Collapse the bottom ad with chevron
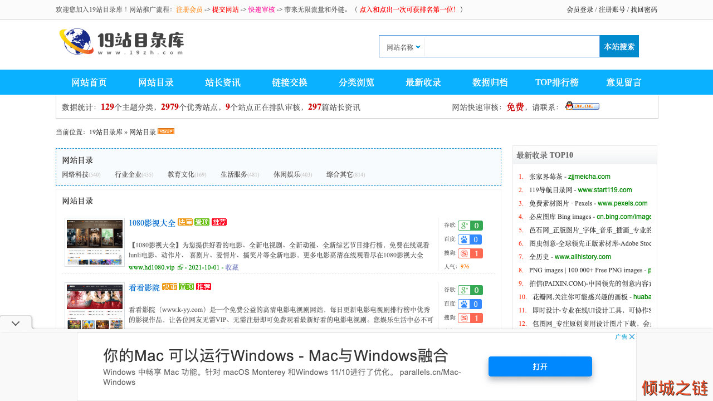The width and height of the screenshot is (713, 401). [16, 324]
